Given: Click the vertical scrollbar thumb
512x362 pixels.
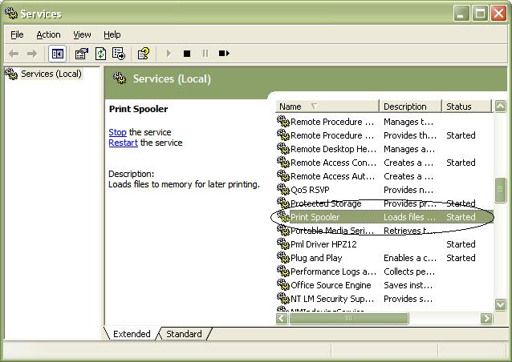Looking at the screenshot, I should (x=500, y=191).
